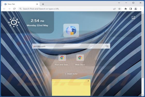Click the Monday 22nd May date
Image resolution: width=145 pixels, height=97 pixels.
(38, 26)
